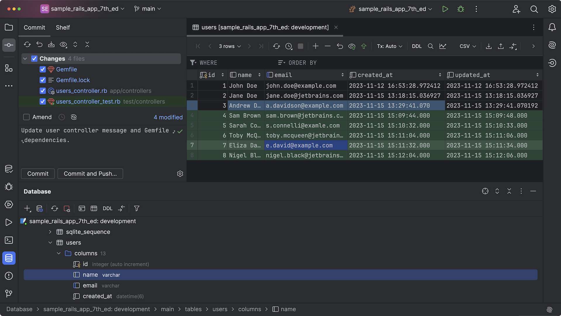Click the Rollback changes icon in commit toolbar
This screenshot has height=316, width=561.
pyautogui.click(x=39, y=44)
